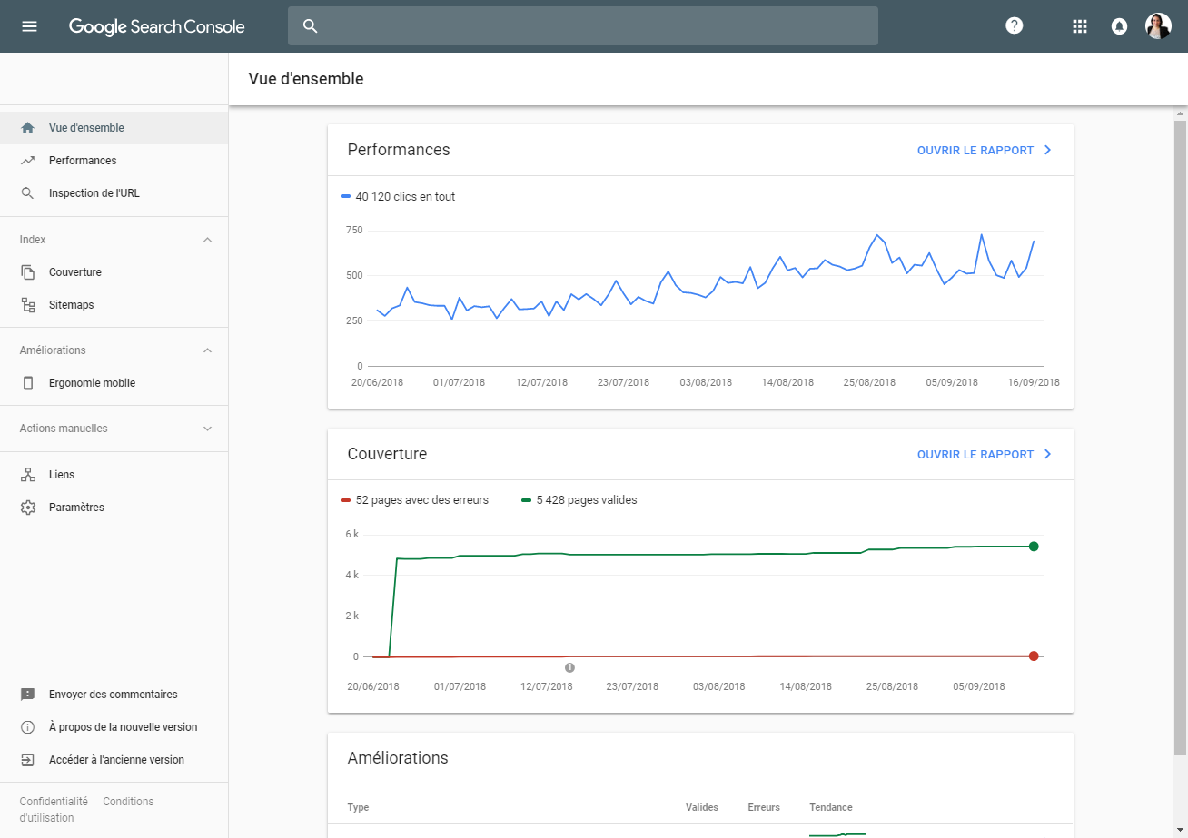This screenshot has width=1188, height=838.
Task: Click the Actions manuelles section header
Action: (x=114, y=429)
